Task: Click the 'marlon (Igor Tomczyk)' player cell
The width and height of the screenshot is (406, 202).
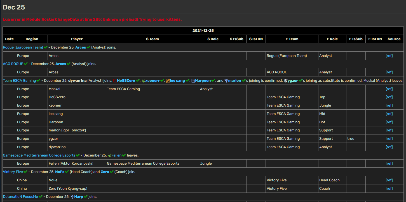Action: [x=77, y=130]
